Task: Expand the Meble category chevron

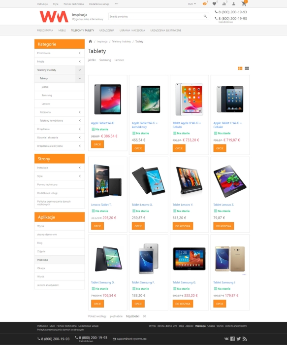Action: [x=80, y=62]
